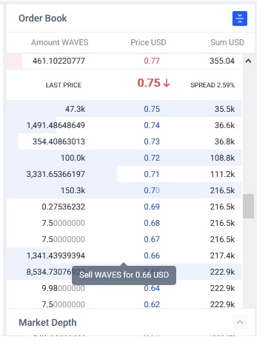Select the 0.67 bid price

pyautogui.click(x=152, y=239)
